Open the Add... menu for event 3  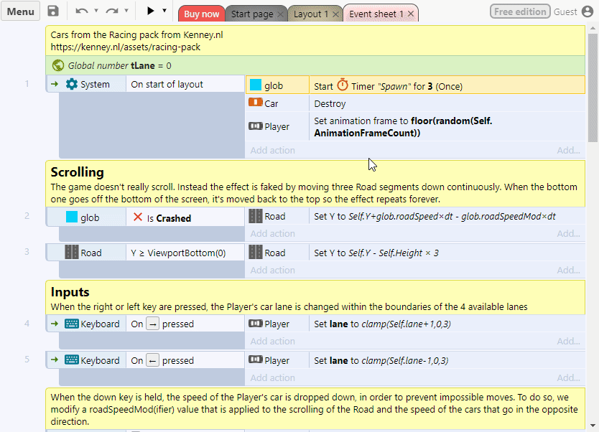pos(568,271)
